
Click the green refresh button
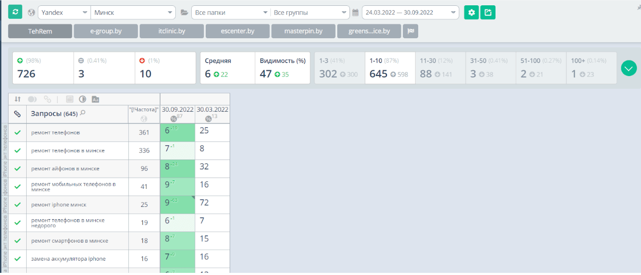tap(15, 12)
